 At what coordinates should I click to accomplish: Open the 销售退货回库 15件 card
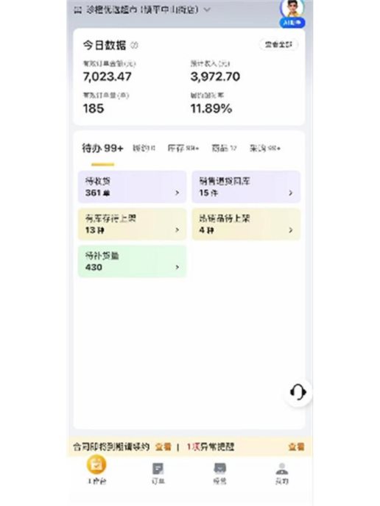point(246,187)
